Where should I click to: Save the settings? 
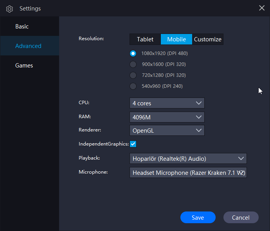pos(198,217)
